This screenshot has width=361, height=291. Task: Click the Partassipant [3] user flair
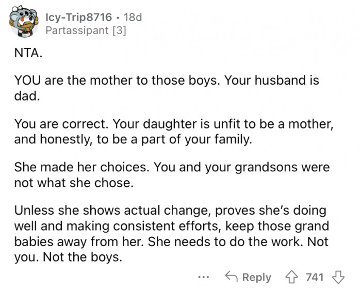click(x=86, y=30)
